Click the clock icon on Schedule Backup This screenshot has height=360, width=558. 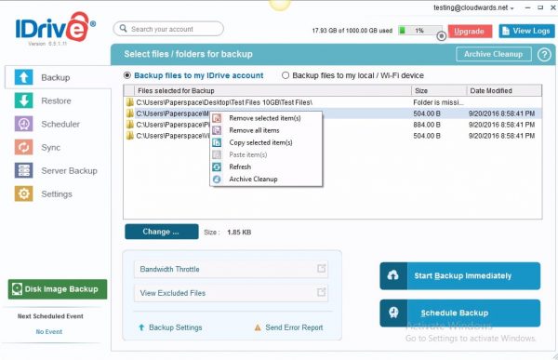[393, 313]
